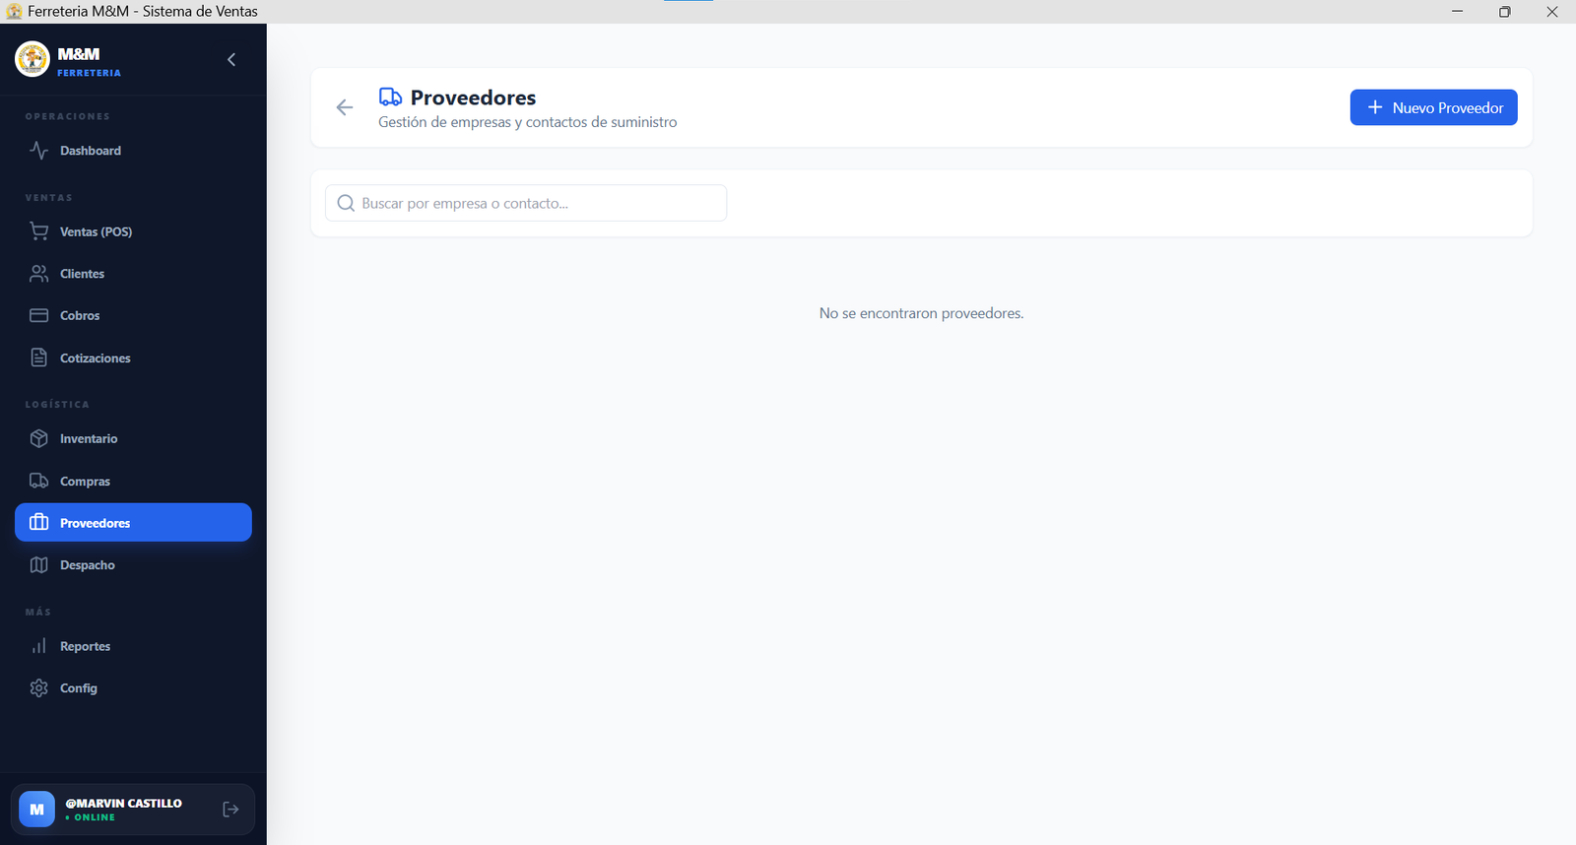Click the M&M Ferreteria logo
The width and height of the screenshot is (1576, 845).
[x=33, y=59]
